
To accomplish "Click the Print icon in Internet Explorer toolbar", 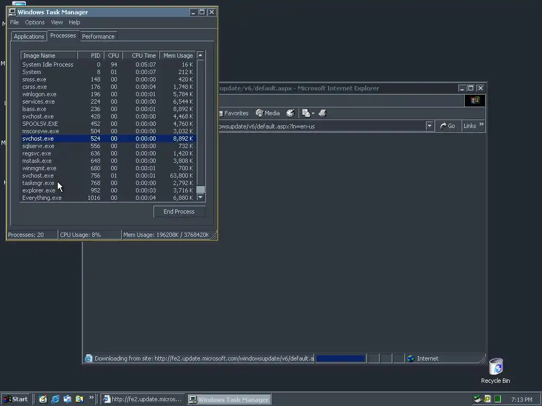I will click(323, 113).
